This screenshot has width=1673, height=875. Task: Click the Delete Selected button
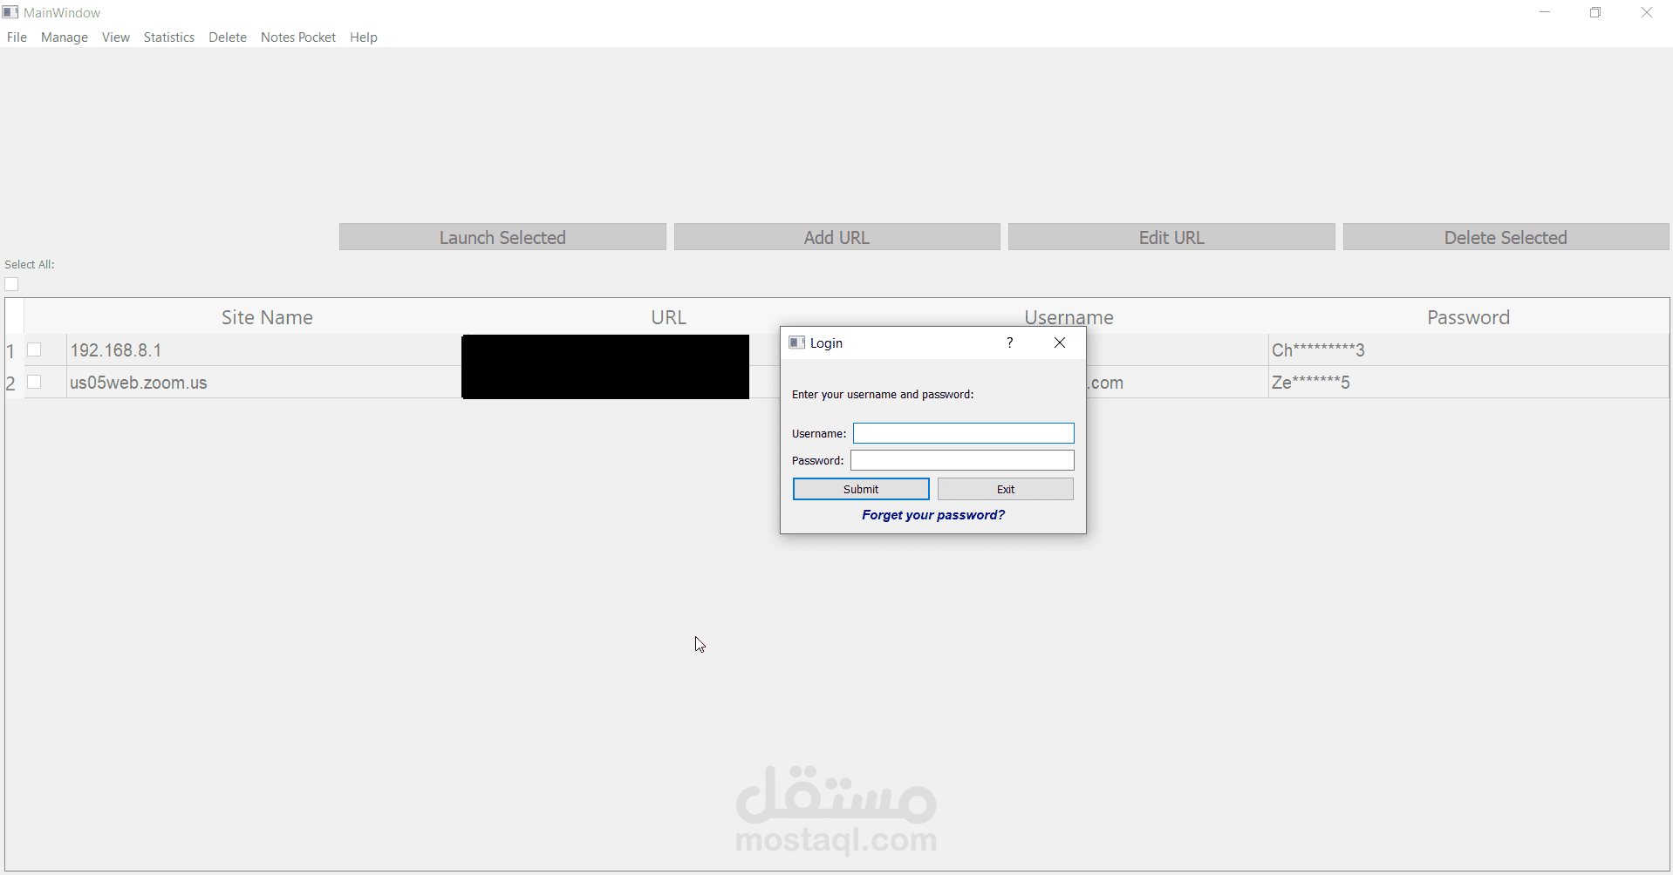pos(1506,237)
